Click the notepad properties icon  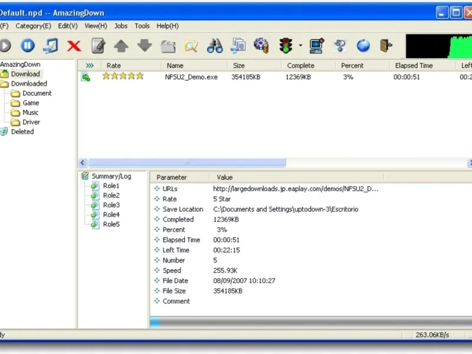pos(98,46)
